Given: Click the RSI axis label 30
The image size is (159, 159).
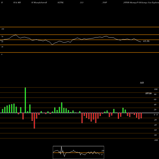Looking at the screenshot, I should point(2,47).
